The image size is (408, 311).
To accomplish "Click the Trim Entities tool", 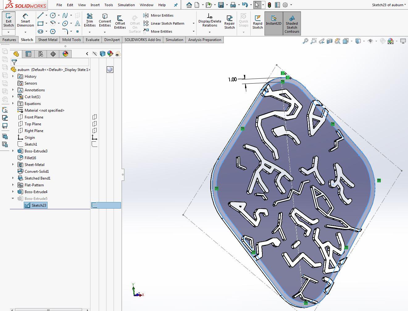I will pos(90,20).
